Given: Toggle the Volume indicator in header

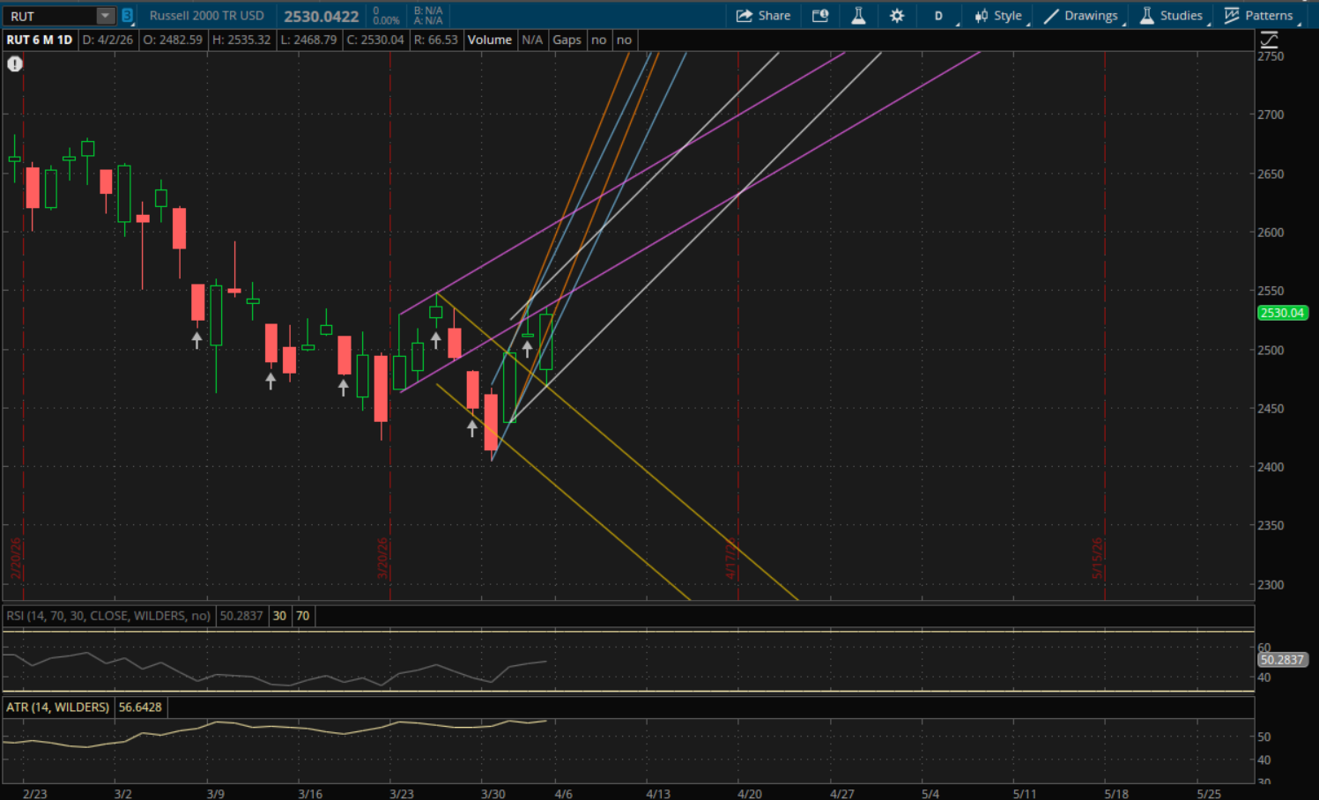Looking at the screenshot, I should tap(489, 40).
